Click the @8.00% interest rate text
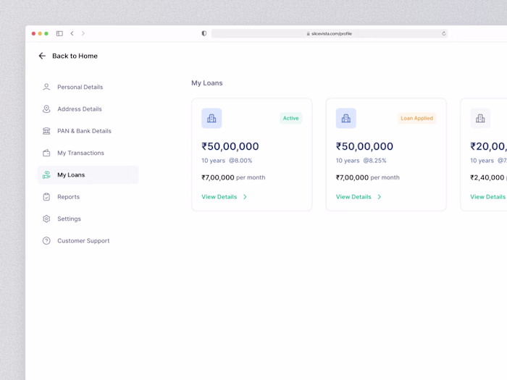 pos(240,161)
